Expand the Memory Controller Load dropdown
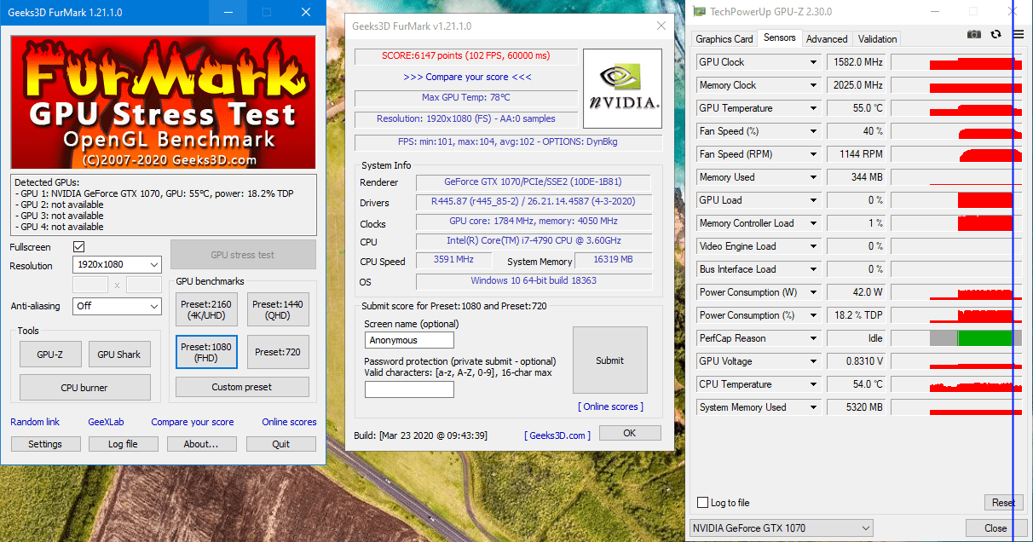The image size is (1033, 542). pyautogui.click(x=813, y=223)
